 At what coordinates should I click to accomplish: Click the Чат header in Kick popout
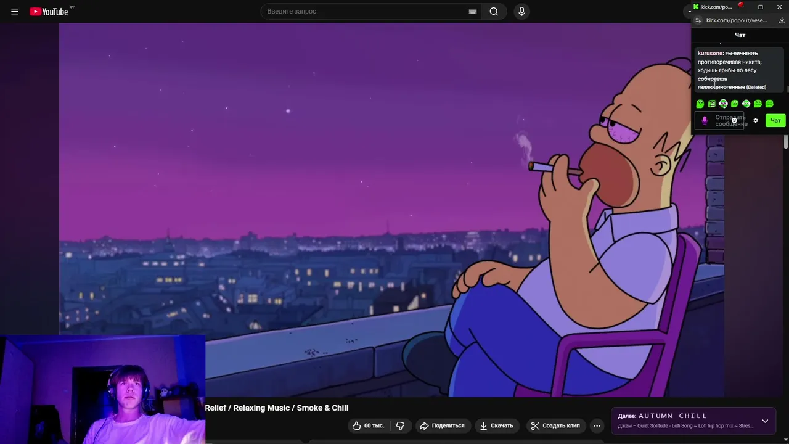(x=740, y=35)
